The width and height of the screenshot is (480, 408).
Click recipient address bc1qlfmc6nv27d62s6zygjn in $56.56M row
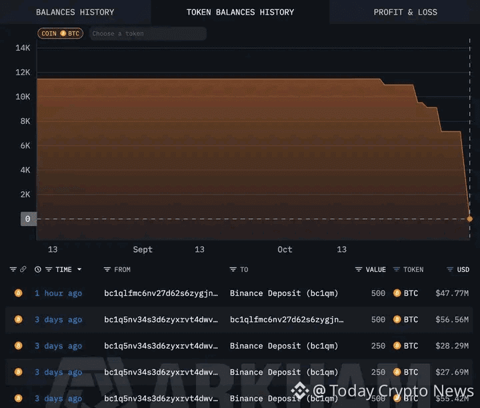point(287,319)
